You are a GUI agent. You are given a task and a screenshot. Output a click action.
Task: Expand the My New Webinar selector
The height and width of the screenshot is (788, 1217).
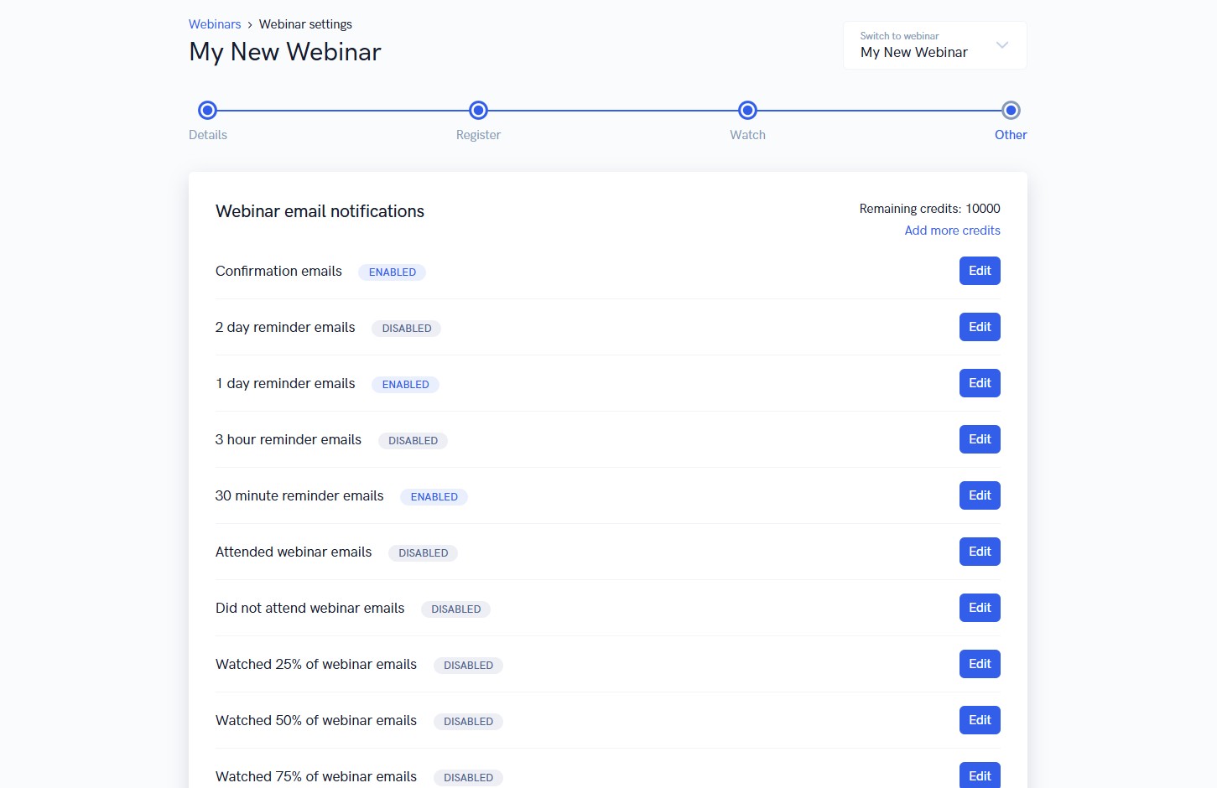tap(913, 52)
